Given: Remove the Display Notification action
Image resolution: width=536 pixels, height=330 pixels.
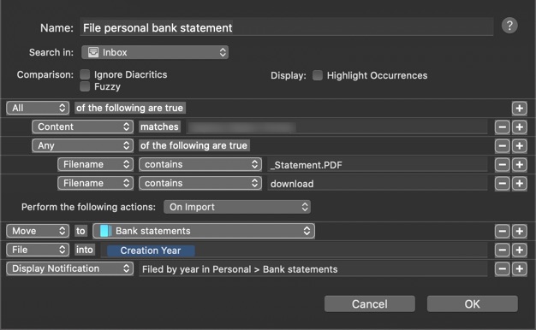Looking at the screenshot, I should (502, 268).
